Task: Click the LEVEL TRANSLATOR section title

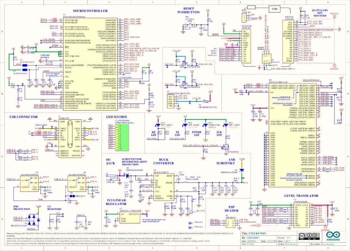Action: [x=301, y=196]
